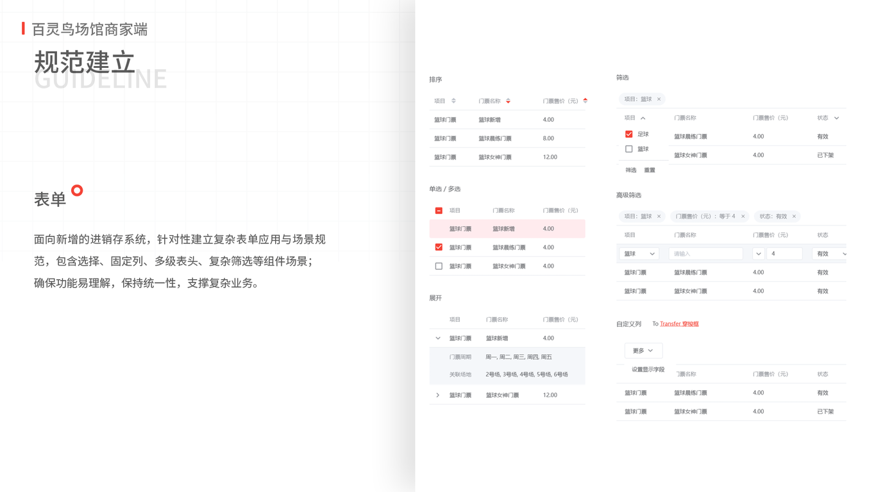The height and width of the screenshot is (492, 876).
Task: Click the 请输入 ticket name input field
Action: [705, 254]
